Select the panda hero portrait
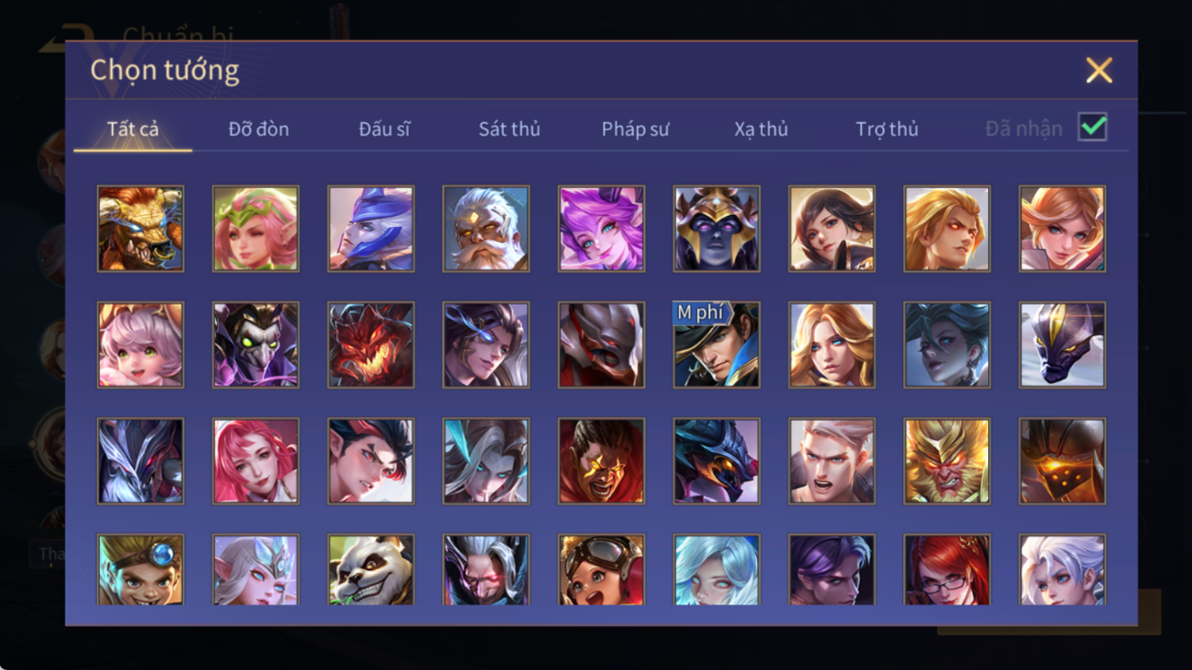 point(370,569)
